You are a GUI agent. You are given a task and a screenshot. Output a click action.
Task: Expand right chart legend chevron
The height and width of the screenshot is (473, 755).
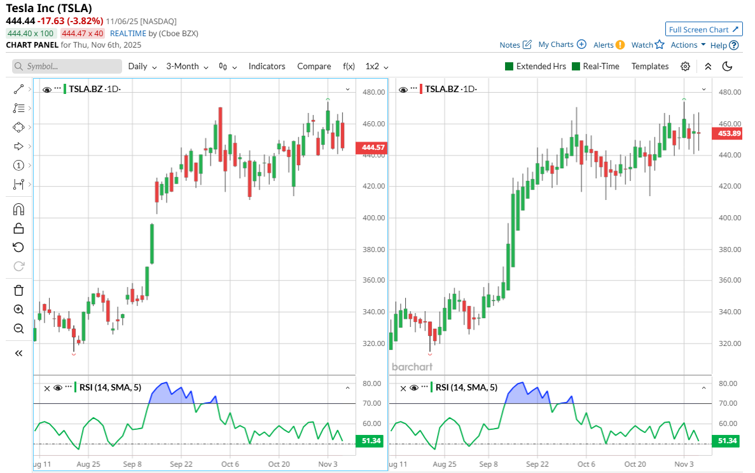click(704, 90)
